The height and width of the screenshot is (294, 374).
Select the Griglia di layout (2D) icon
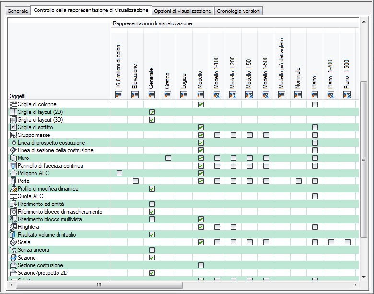[x=13, y=112]
